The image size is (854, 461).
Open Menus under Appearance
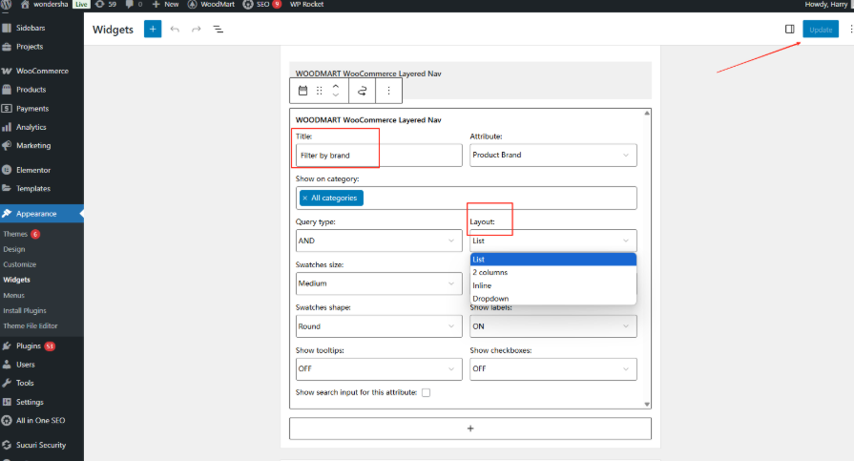pos(13,295)
